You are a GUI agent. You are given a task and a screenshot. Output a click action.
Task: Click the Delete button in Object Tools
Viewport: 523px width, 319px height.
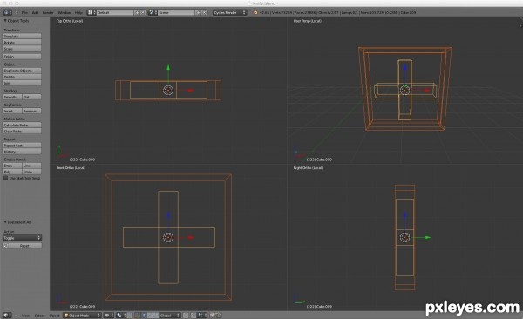(x=22, y=77)
